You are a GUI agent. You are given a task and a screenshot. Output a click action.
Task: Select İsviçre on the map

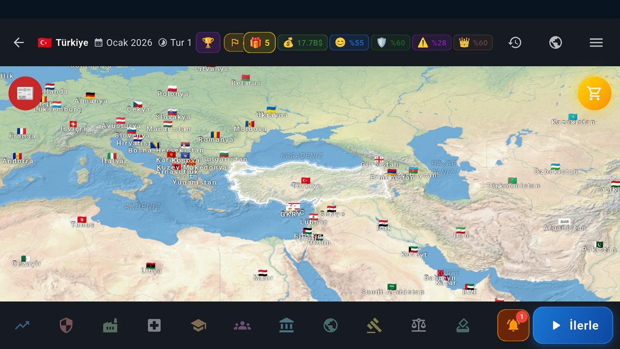[74, 127]
